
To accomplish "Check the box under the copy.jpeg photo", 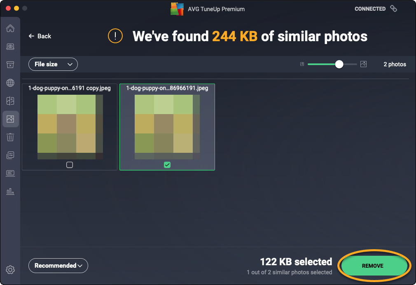I will tap(70, 165).
